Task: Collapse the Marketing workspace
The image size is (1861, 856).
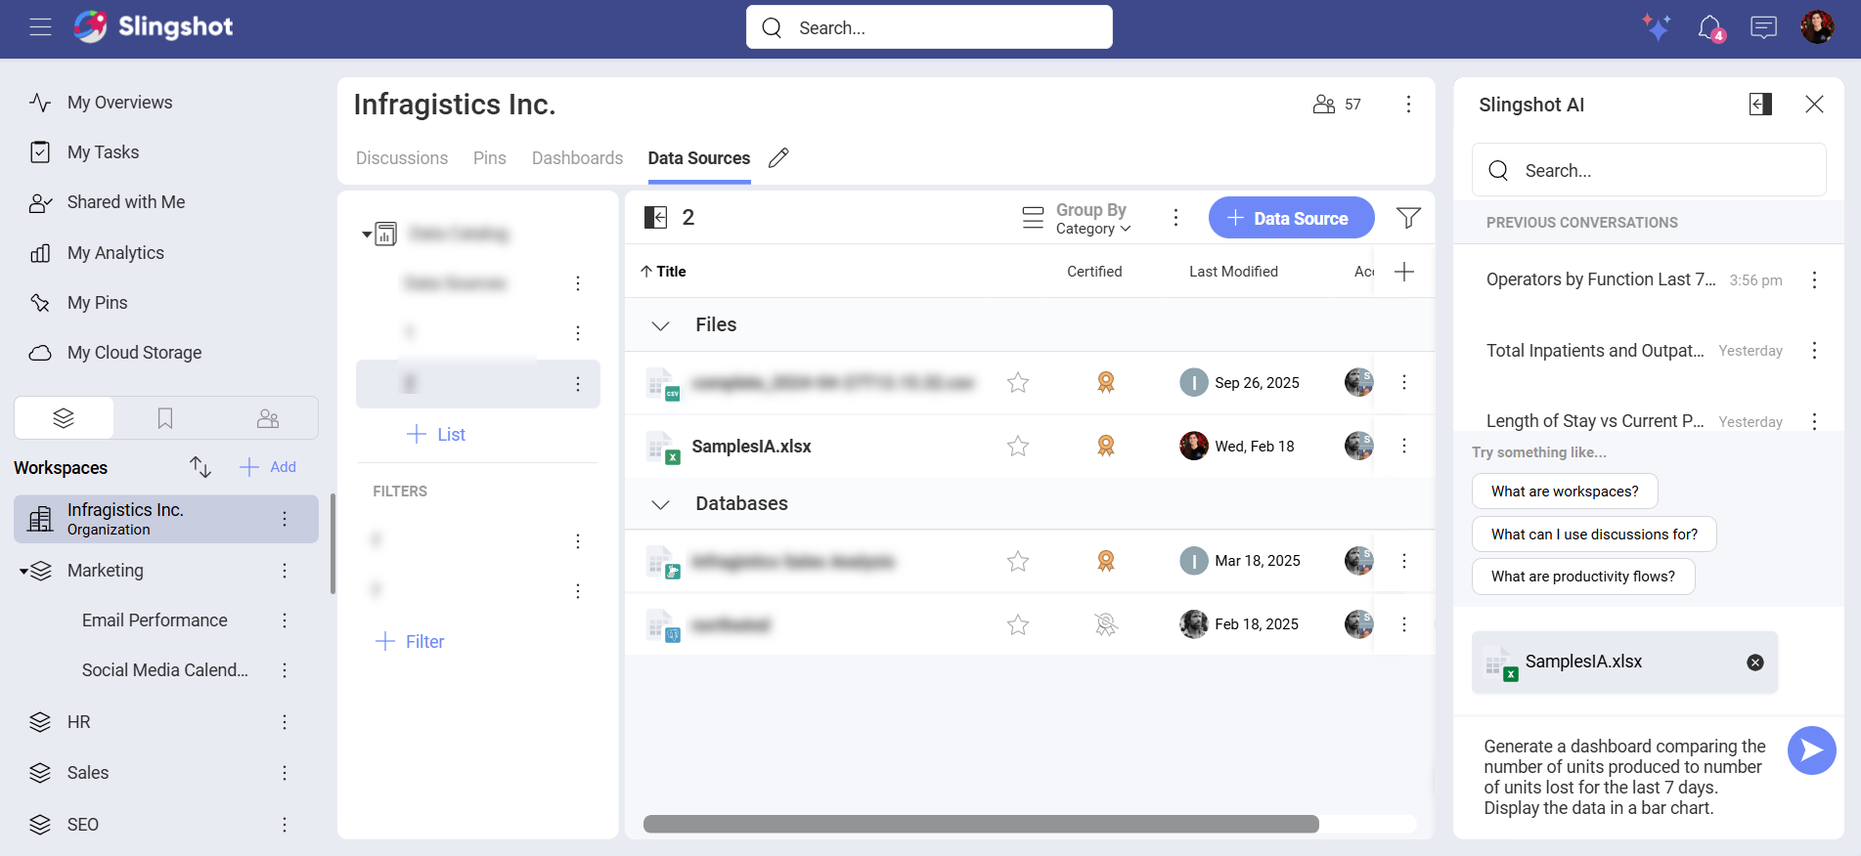Action: coord(23,571)
